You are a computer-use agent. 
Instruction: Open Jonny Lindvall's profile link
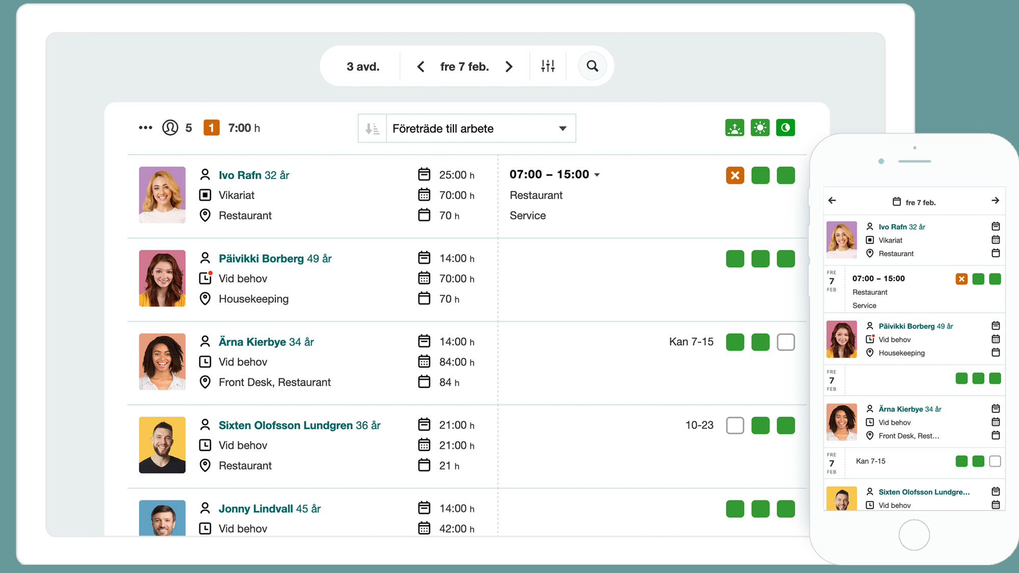point(270,509)
